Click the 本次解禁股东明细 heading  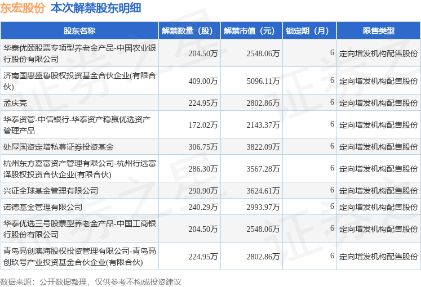pos(96,8)
